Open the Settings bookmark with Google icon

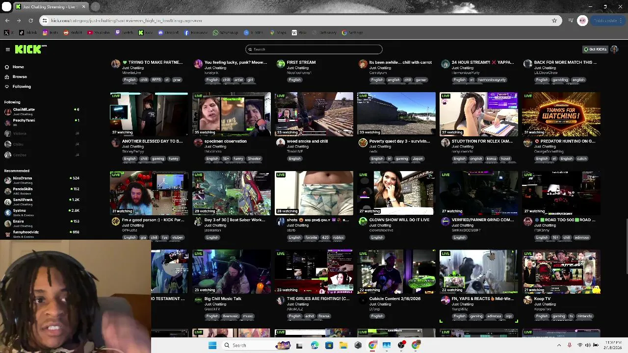353,33
